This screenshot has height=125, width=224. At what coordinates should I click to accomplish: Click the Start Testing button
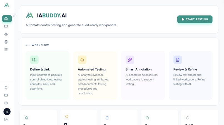[195, 19]
